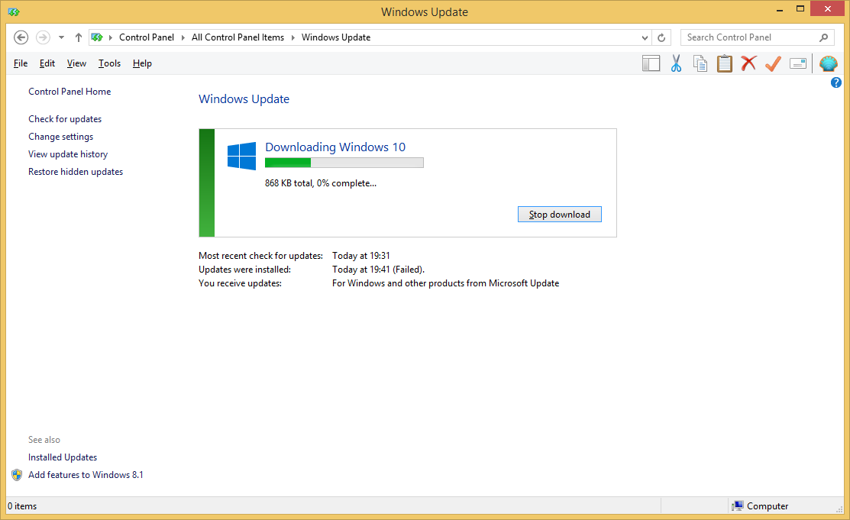This screenshot has height=520, width=850.
Task: Open the Help menu
Action: click(x=142, y=63)
